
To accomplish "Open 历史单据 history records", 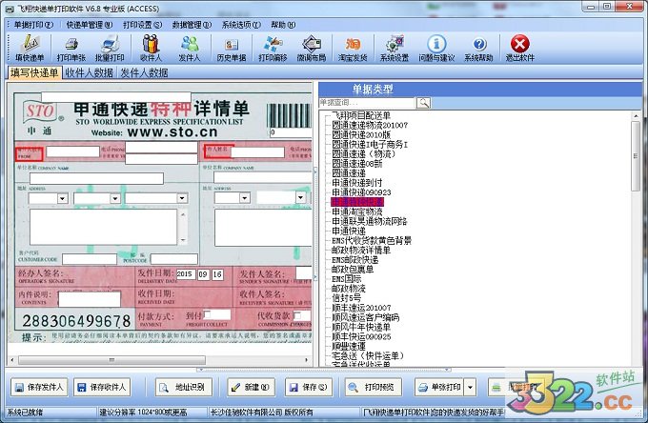I will point(232,46).
